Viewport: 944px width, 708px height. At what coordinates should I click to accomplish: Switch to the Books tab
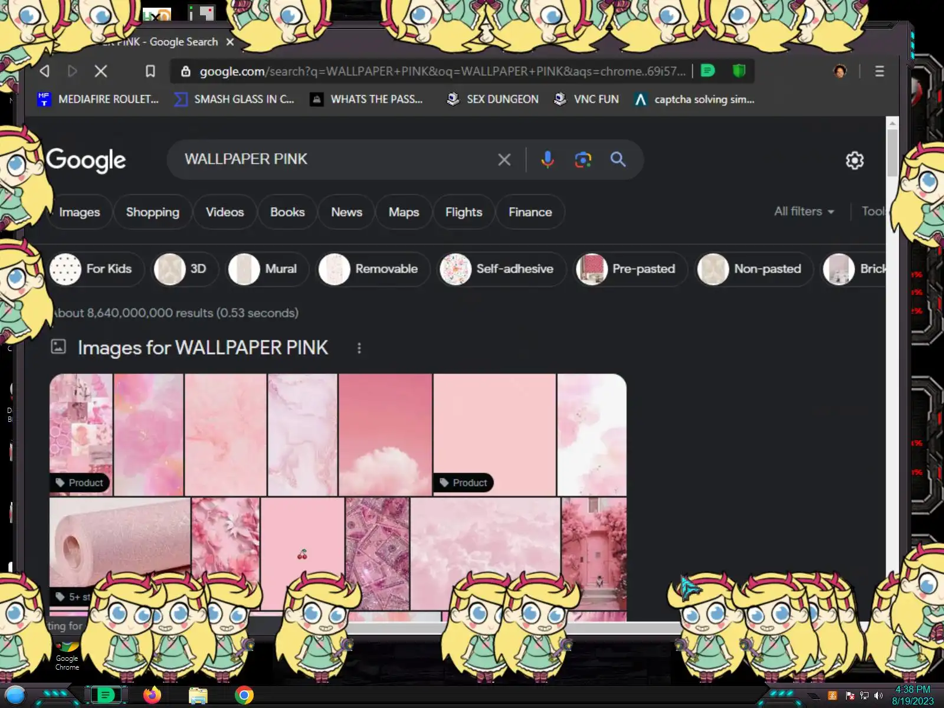(x=287, y=212)
